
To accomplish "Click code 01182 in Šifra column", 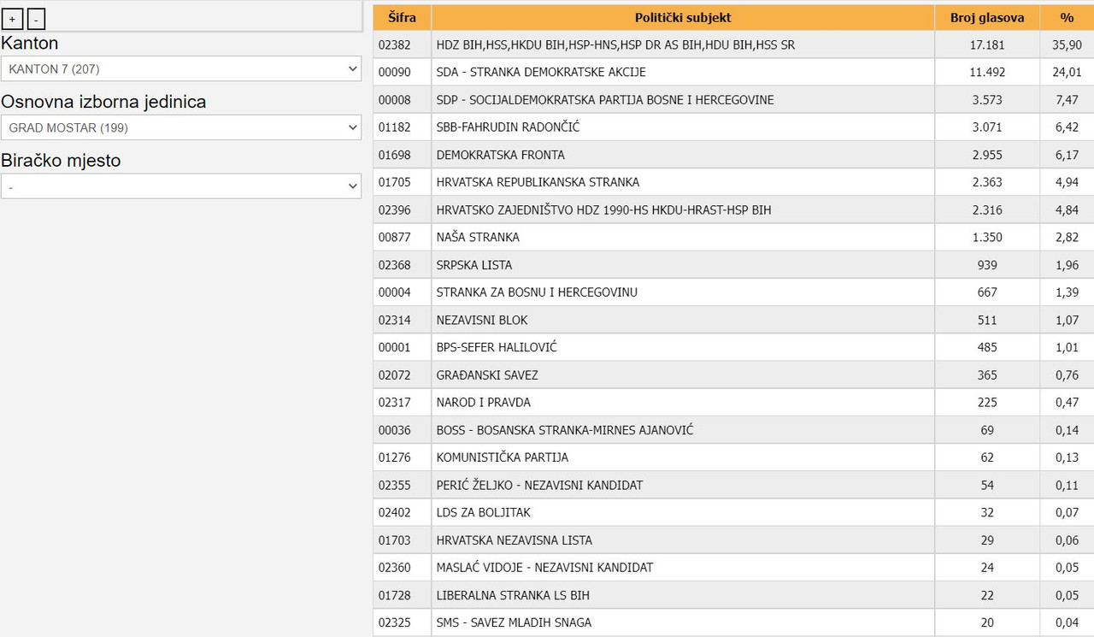I will [x=394, y=127].
